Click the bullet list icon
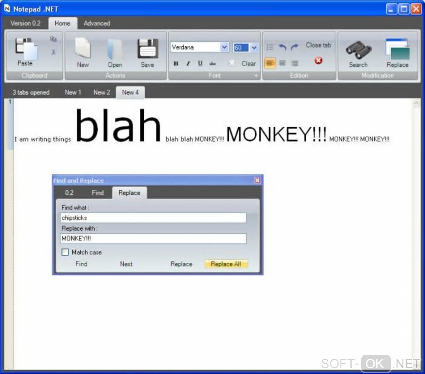Screen dimensions: 425x374 pyautogui.click(x=270, y=47)
